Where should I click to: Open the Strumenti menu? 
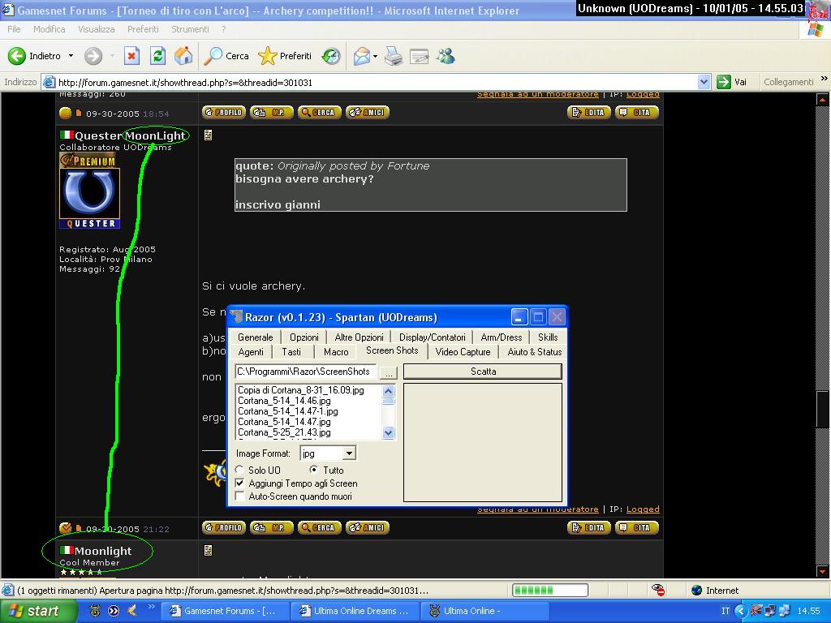190,29
